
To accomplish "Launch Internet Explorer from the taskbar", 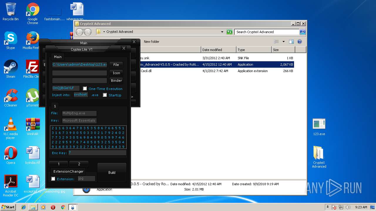I will point(23,207).
